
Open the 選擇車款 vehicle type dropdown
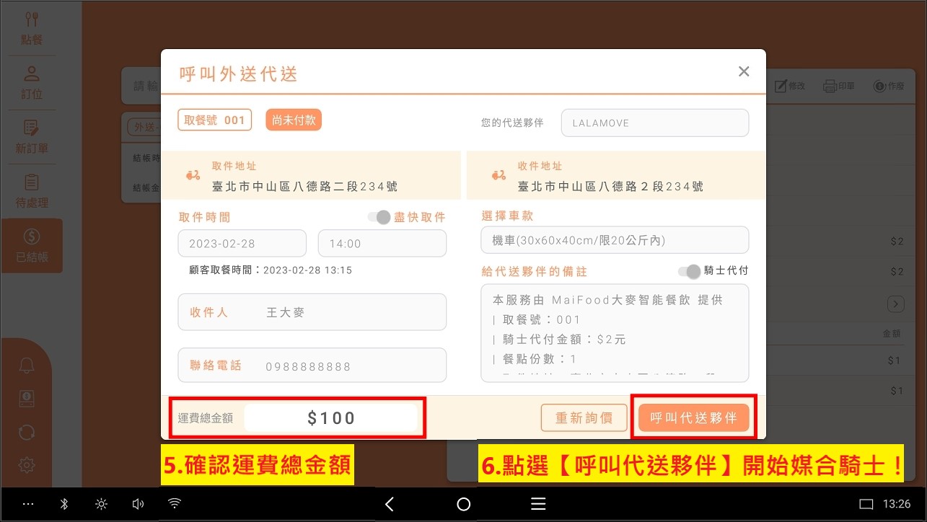pos(615,240)
